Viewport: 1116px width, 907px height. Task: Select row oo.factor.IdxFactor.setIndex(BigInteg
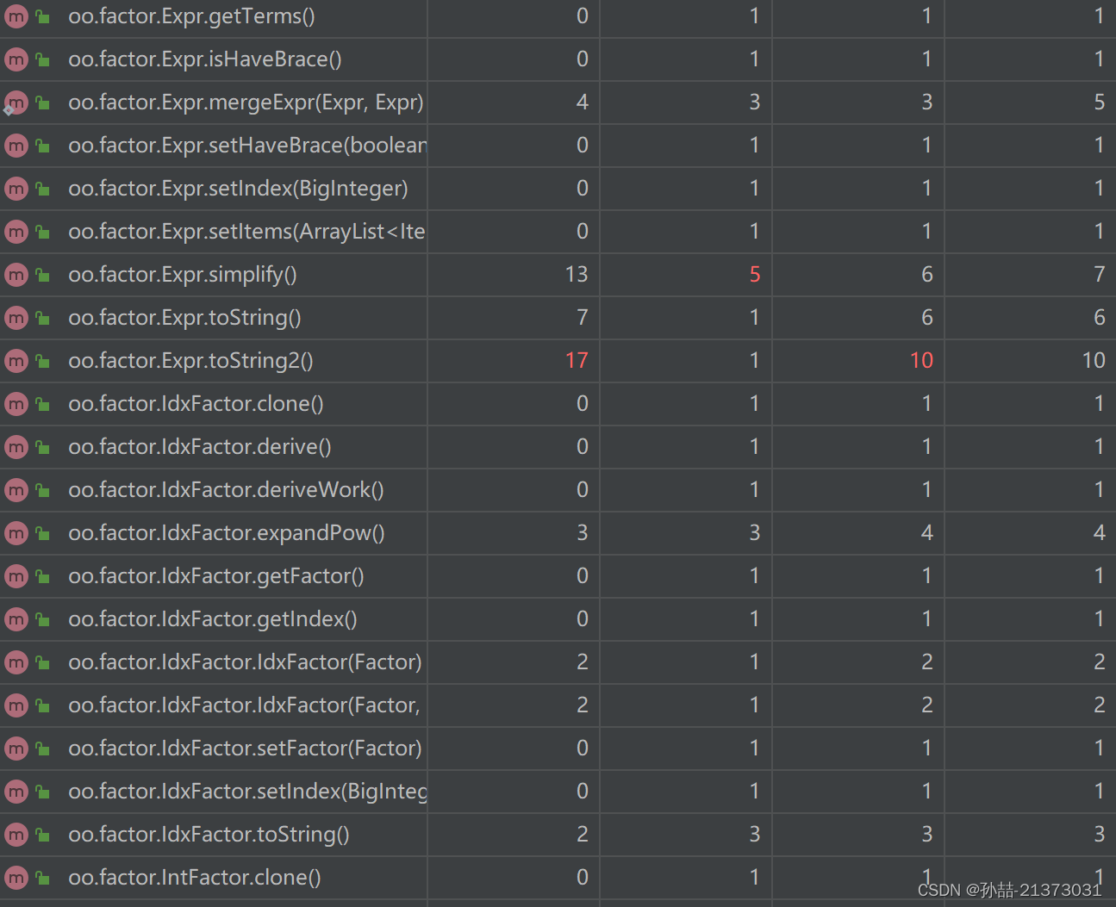(558, 792)
